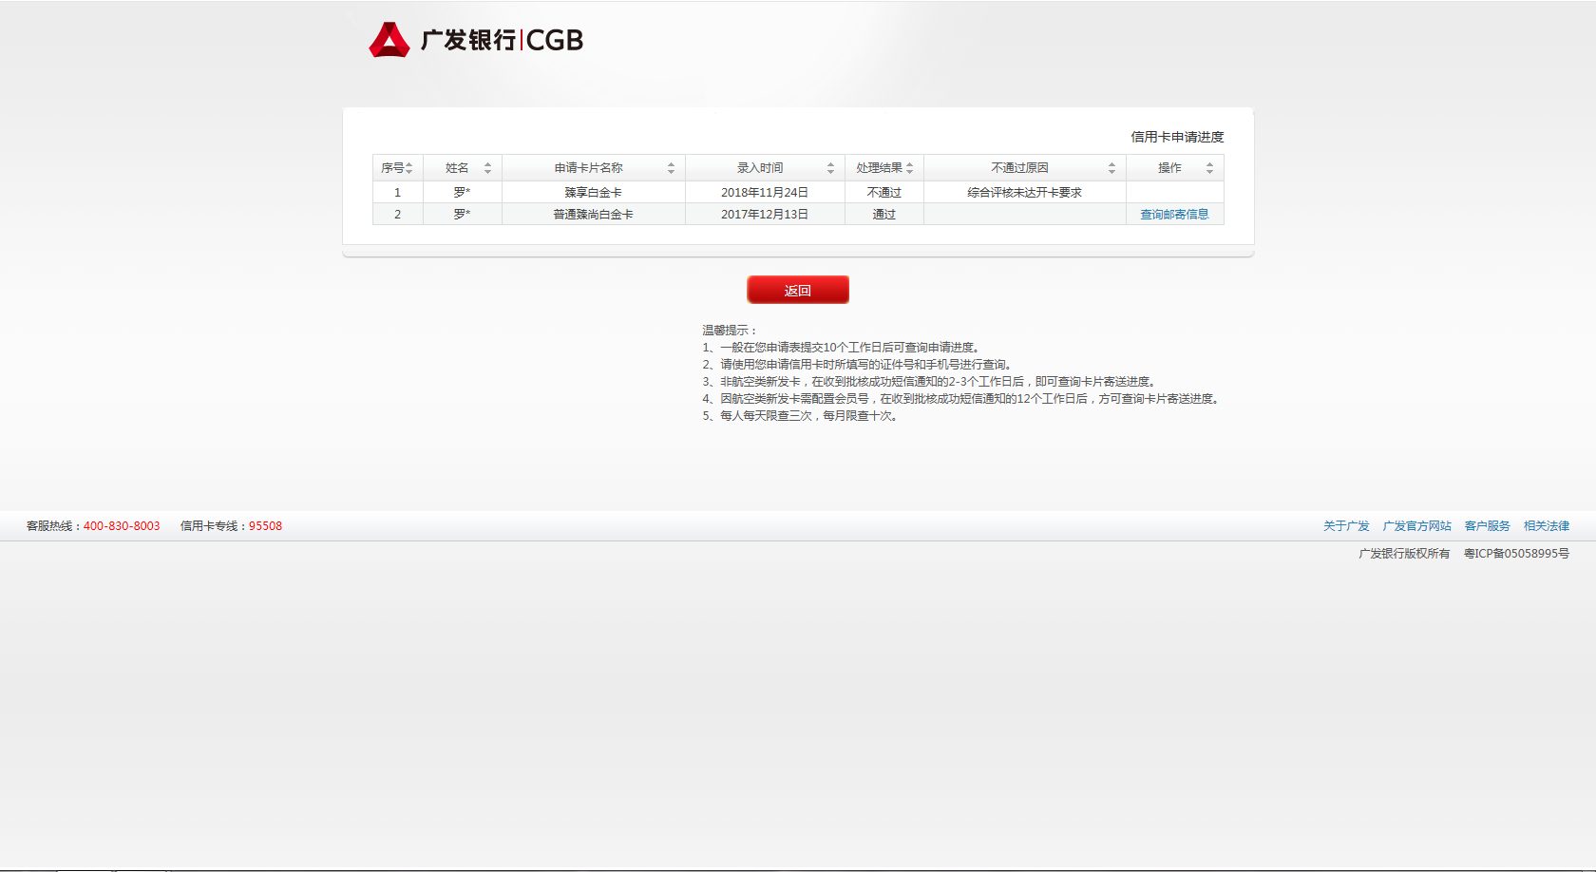This screenshot has height=872, width=1596.
Task: Click the red 返回 button
Action: [x=798, y=290]
